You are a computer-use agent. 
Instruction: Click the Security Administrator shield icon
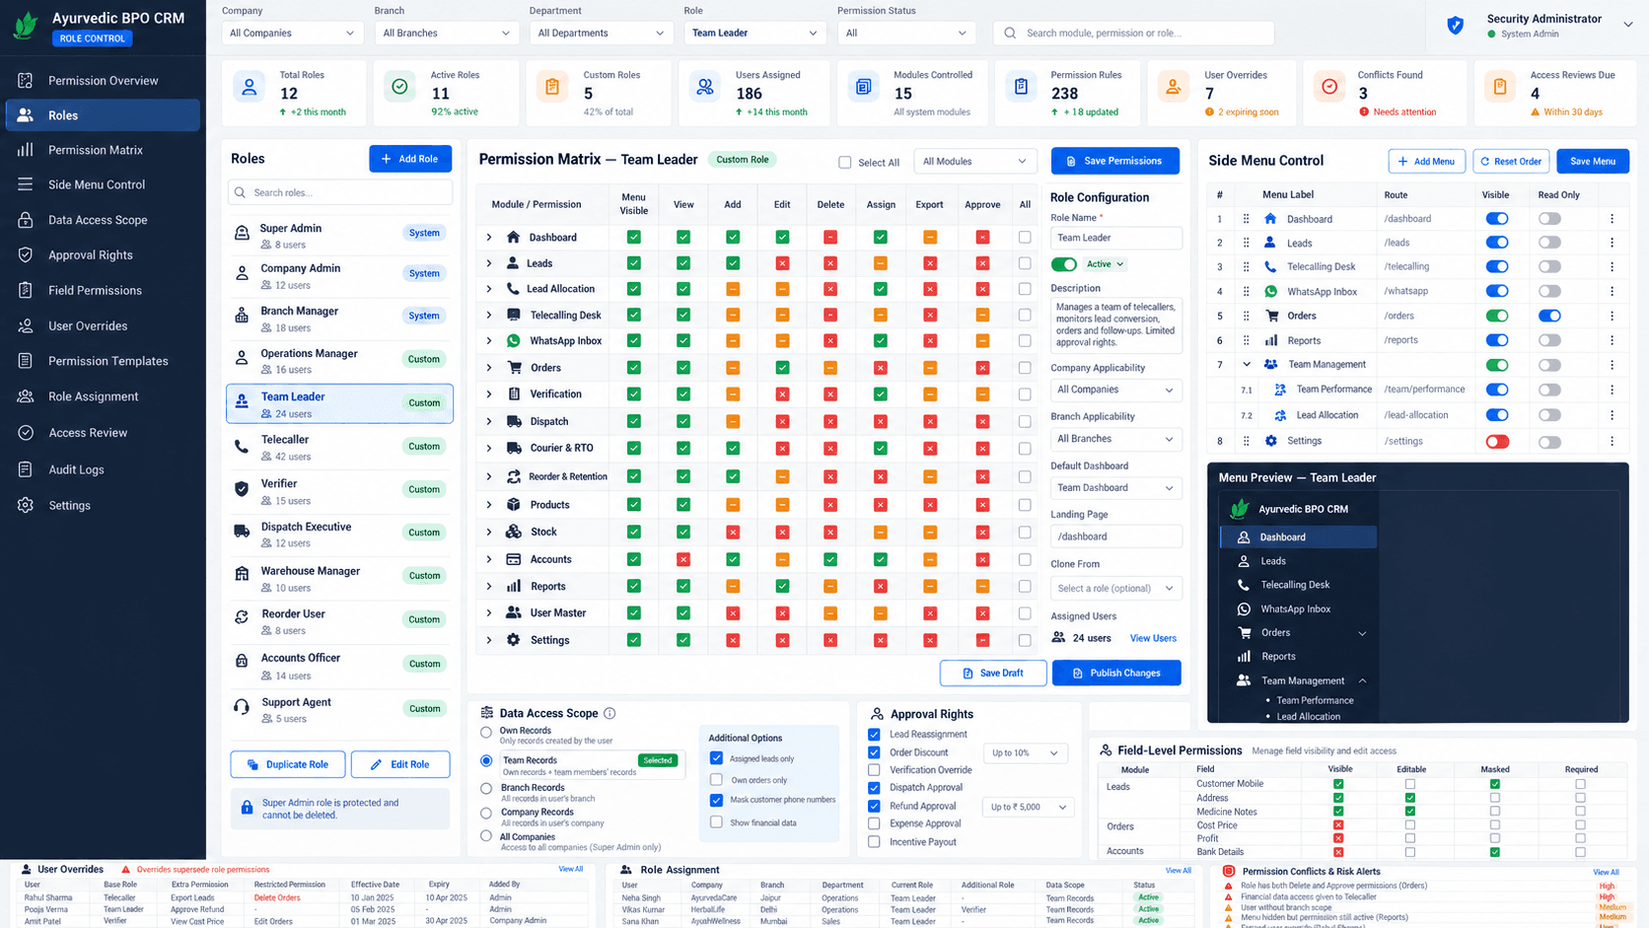pyautogui.click(x=1455, y=26)
